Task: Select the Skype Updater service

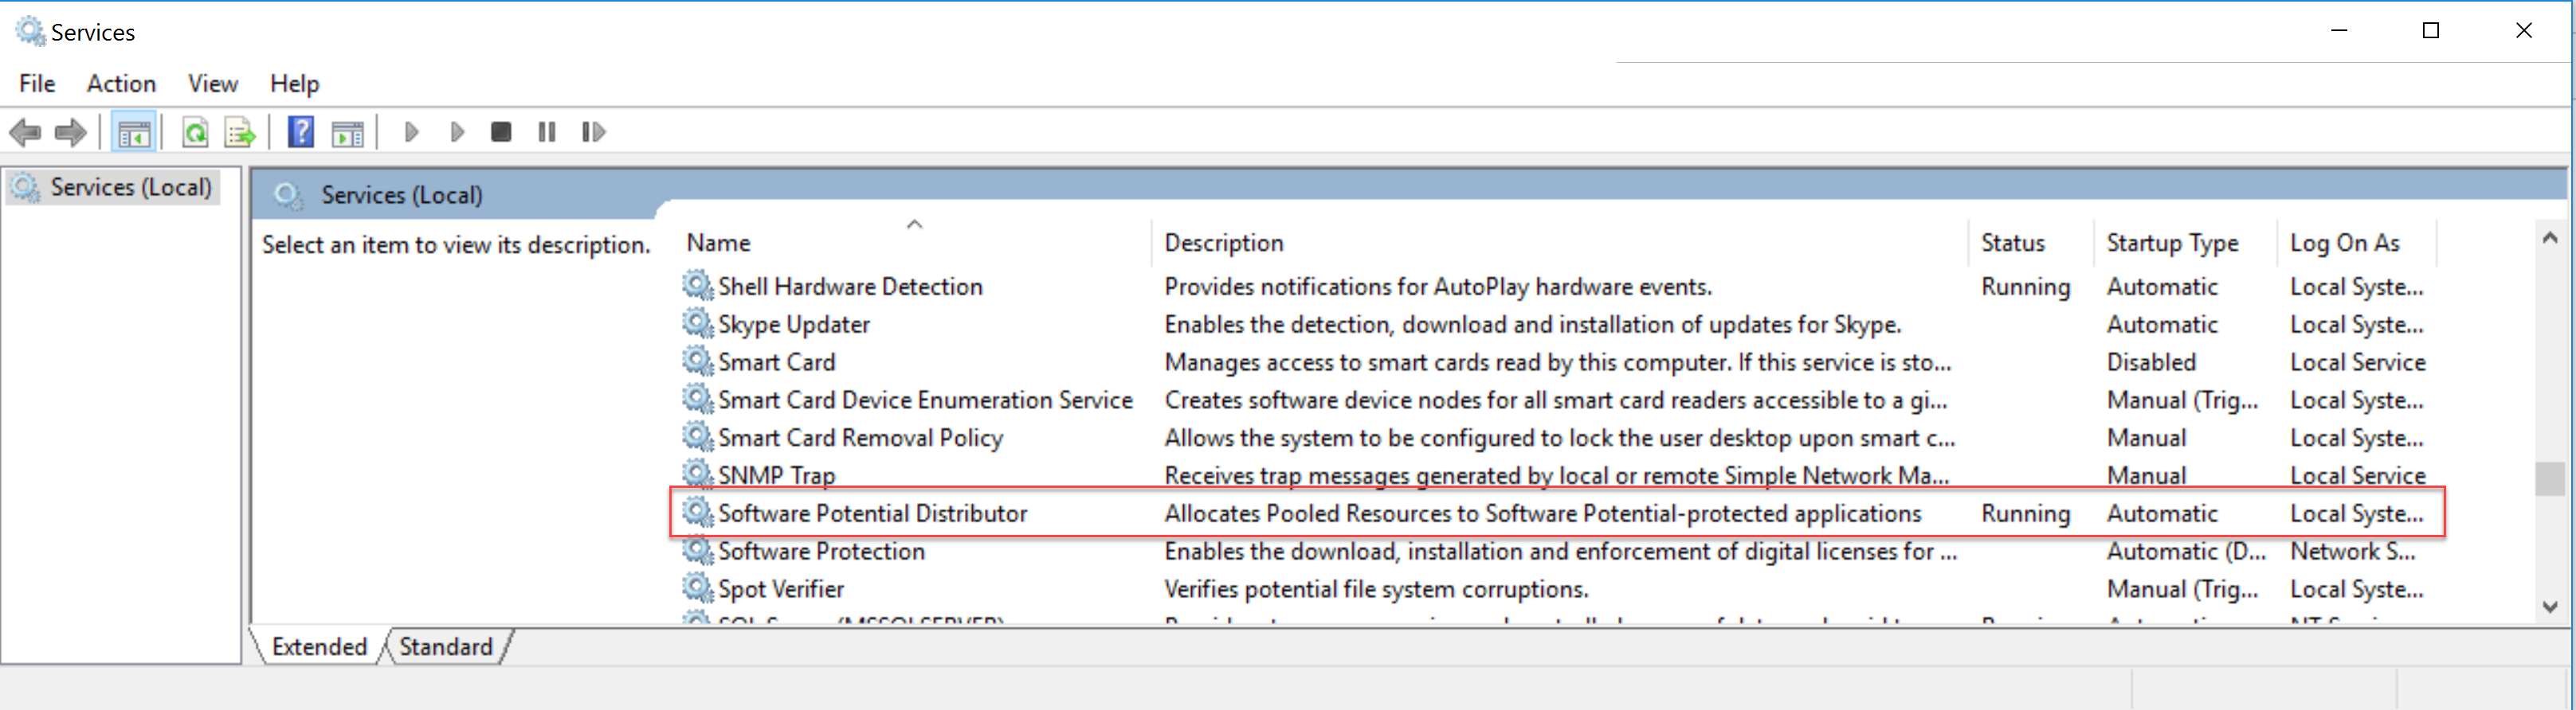Action: 794,325
